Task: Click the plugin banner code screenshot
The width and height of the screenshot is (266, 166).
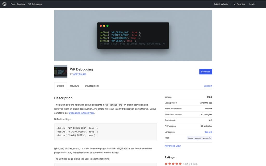Action: coord(133,35)
